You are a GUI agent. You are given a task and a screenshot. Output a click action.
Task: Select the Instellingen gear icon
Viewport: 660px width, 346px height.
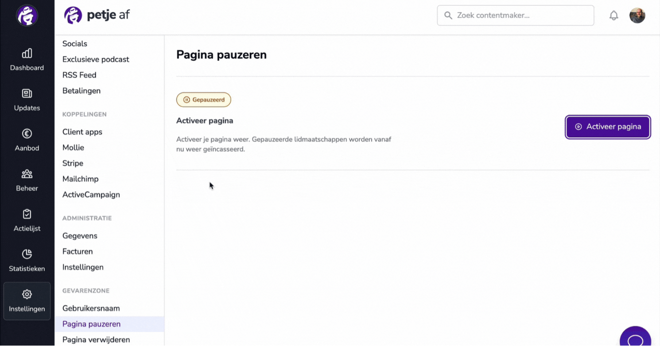click(27, 294)
